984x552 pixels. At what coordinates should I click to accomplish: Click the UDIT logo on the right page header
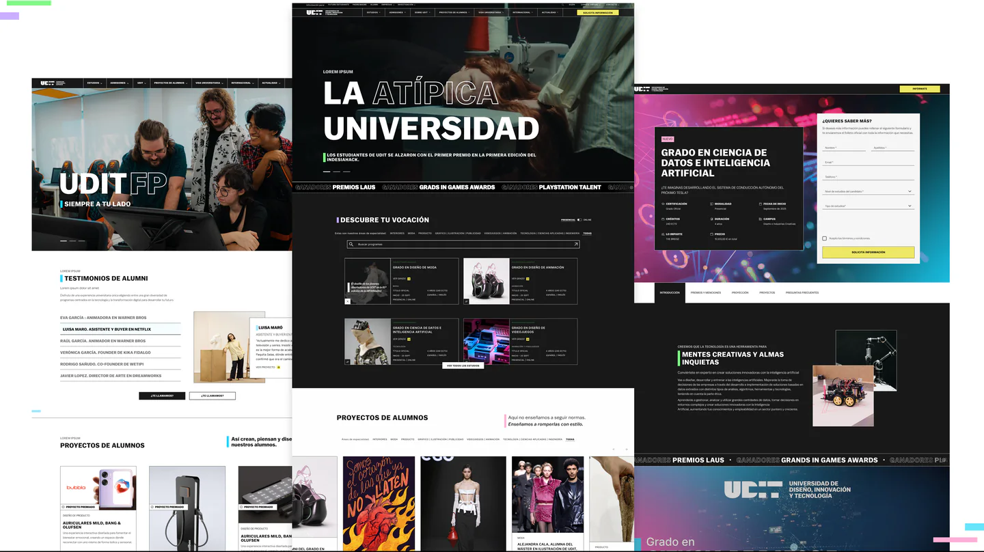653,89
